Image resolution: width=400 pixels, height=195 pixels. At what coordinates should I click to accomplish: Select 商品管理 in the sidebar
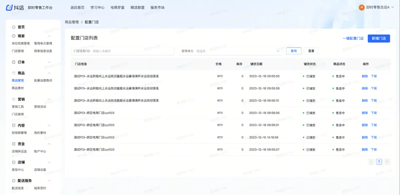[x=18, y=80]
